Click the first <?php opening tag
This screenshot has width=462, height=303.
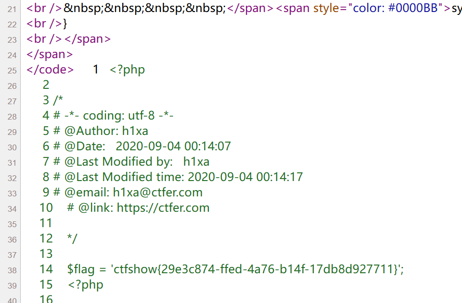point(127,70)
